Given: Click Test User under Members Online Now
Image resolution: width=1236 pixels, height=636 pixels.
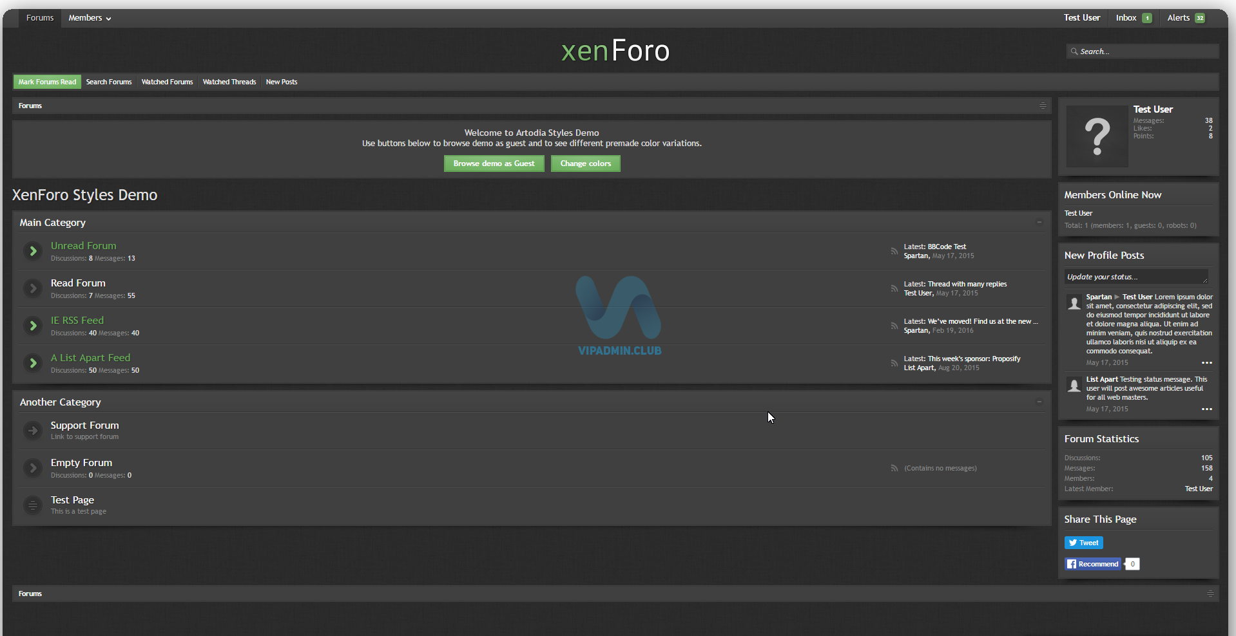Looking at the screenshot, I should pyautogui.click(x=1078, y=213).
